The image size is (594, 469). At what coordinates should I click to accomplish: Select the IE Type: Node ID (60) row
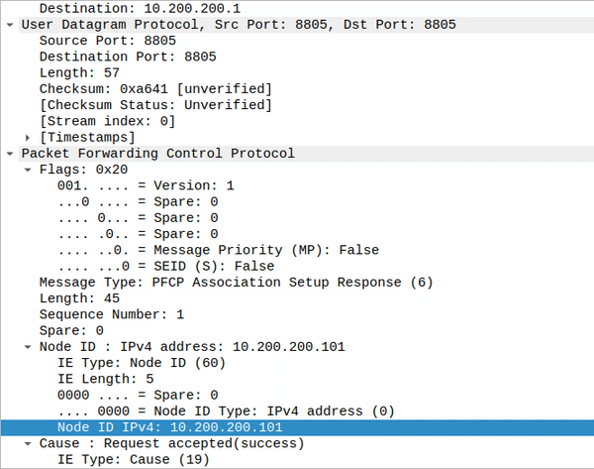click(141, 363)
